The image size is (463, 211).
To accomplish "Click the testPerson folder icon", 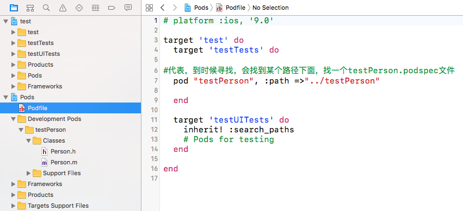I will pyautogui.click(x=29, y=130).
